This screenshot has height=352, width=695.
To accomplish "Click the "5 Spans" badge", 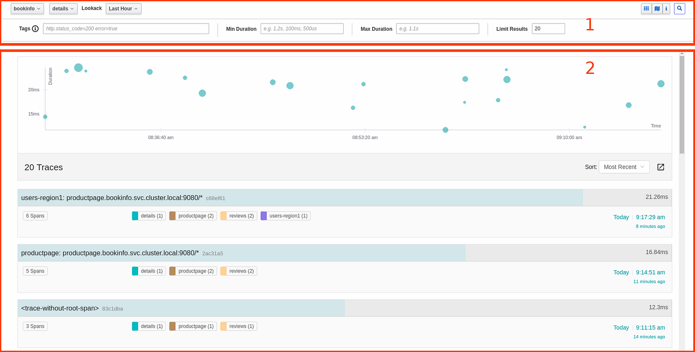I will click(35, 271).
